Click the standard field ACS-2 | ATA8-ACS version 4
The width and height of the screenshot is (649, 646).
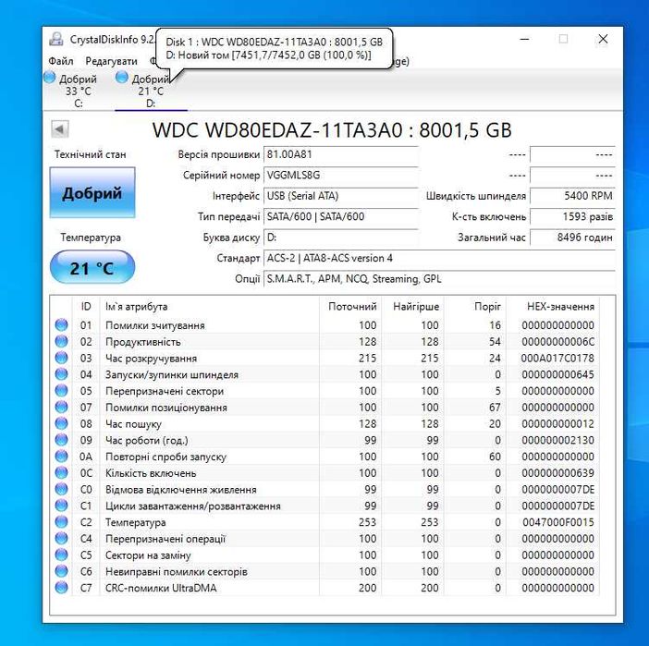(x=439, y=258)
